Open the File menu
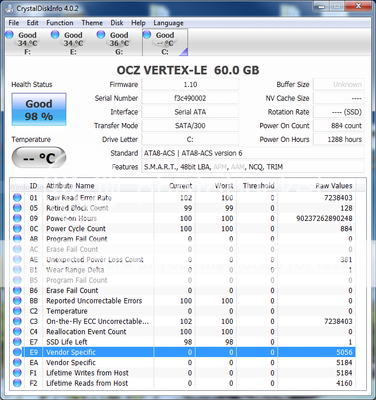Viewport: 376px width, 400px height. [x=14, y=23]
